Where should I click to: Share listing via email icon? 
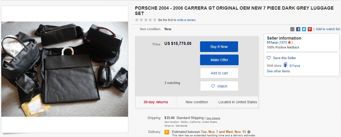pyautogui.click(x=292, y=29)
